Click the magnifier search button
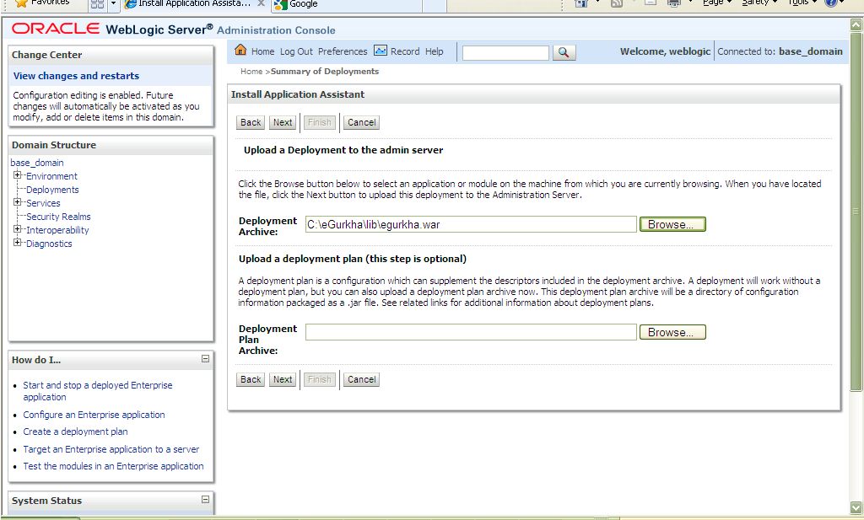 [564, 52]
